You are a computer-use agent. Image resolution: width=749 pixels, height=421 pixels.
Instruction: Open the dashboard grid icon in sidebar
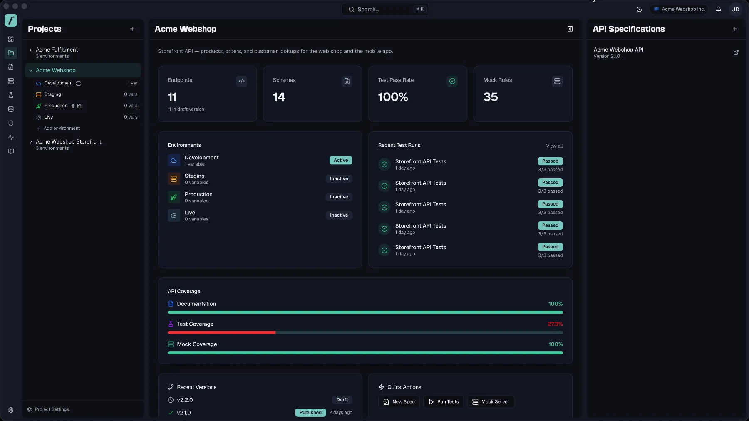pos(11,39)
